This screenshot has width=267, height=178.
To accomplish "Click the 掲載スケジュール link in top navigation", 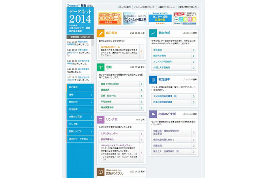I will click(x=166, y=7).
